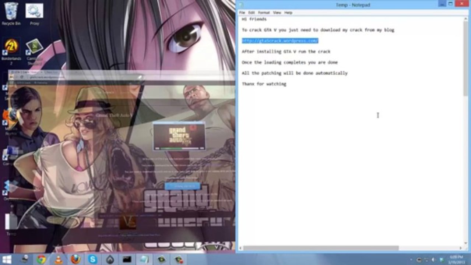Image resolution: width=471 pixels, height=265 pixels.
Task: Click the blue download button on the browser page
Action: point(183,186)
